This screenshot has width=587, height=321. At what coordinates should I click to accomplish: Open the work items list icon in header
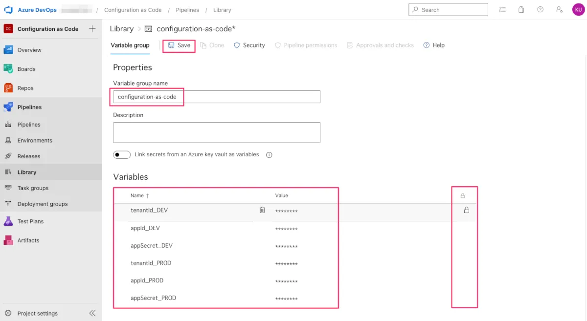(502, 10)
